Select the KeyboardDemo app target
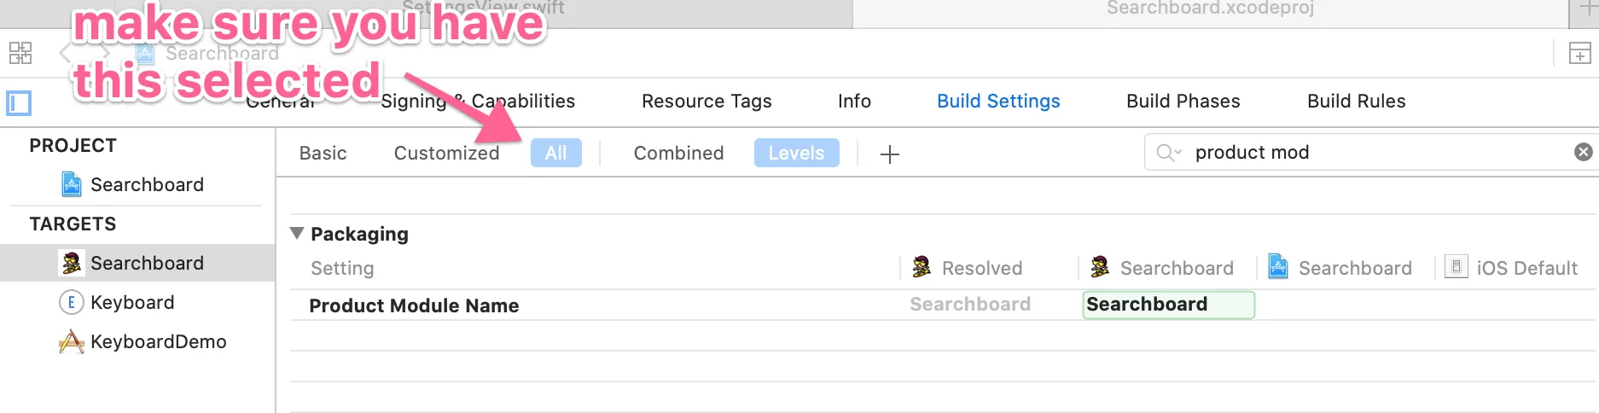Image resolution: width=1599 pixels, height=413 pixels. (x=158, y=341)
